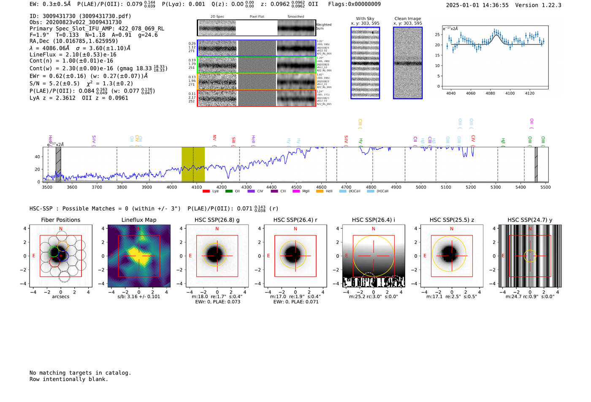Image resolution: width=591 pixels, height=402 pixels.
Task: Click the P(Lyα): 0.001 header value
Action: pos(184,4)
